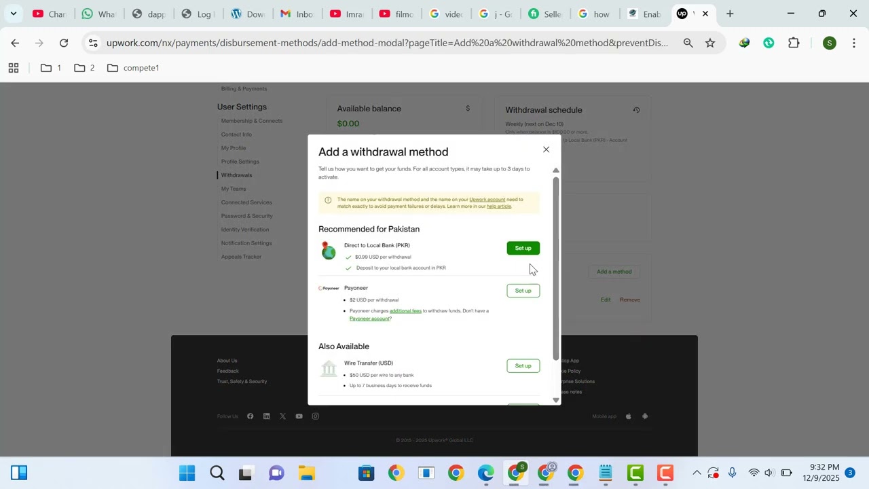Open the Payoneer account link
The height and width of the screenshot is (489, 869).
click(x=369, y=319)
